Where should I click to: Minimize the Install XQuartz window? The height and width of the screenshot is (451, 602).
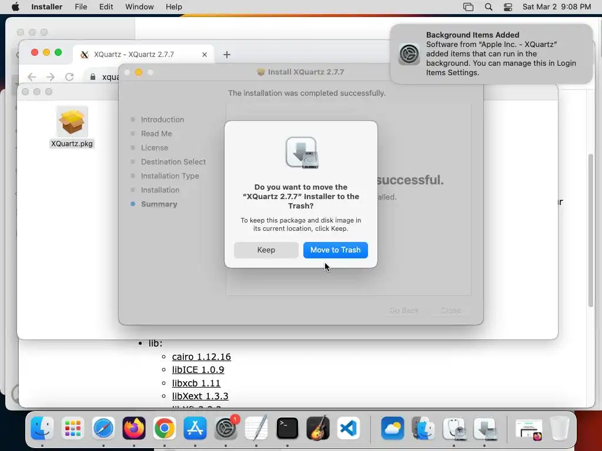[139, 72]
